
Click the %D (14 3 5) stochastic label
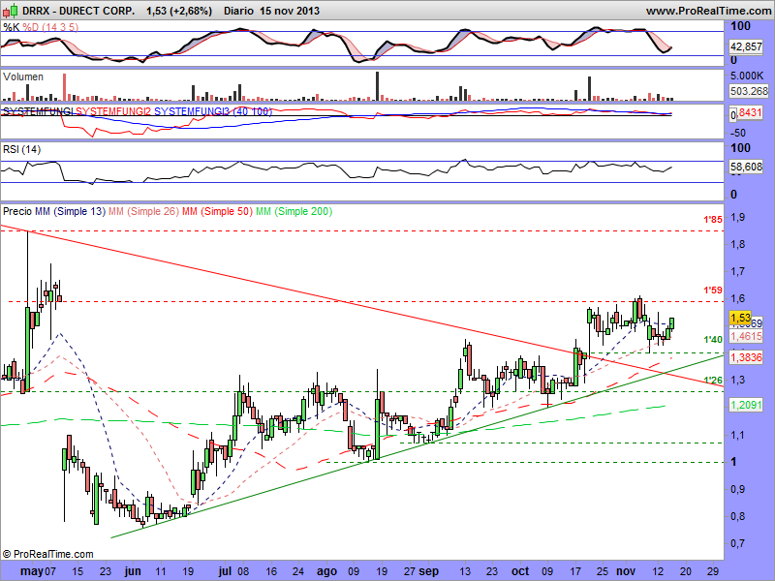[x=50, y=27]
